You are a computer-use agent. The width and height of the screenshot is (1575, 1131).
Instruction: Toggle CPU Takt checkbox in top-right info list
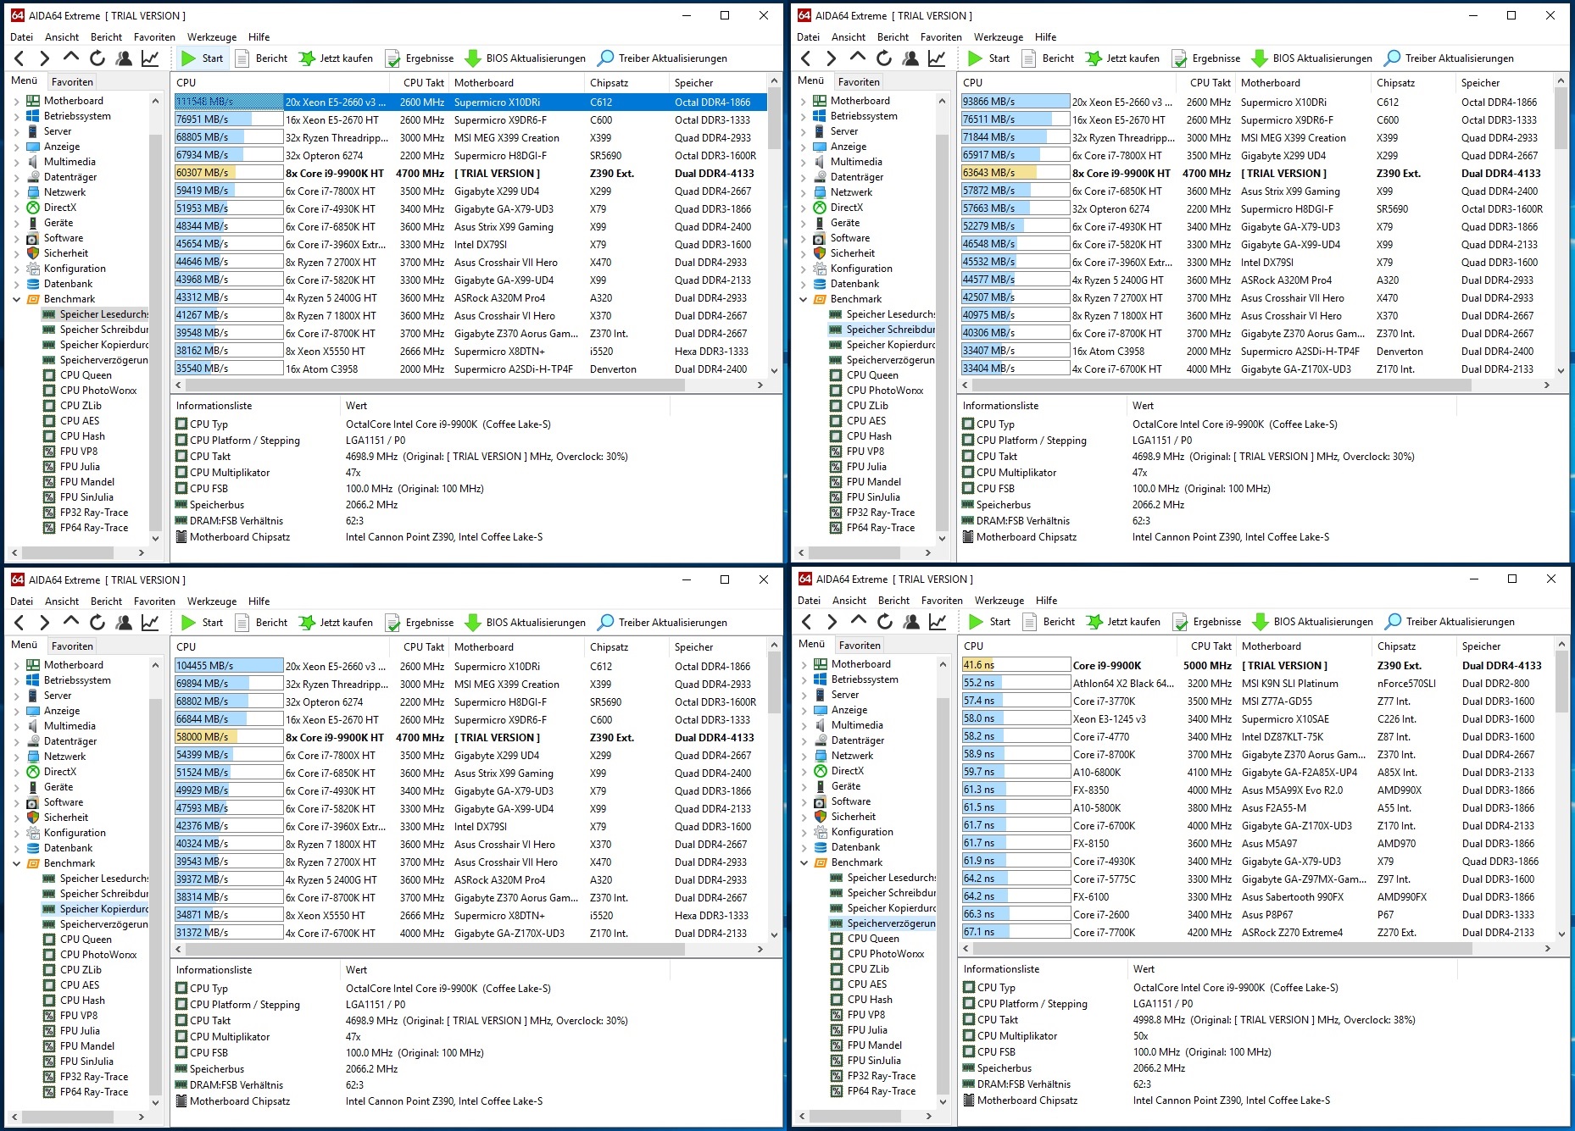click(x=968, y=457)
